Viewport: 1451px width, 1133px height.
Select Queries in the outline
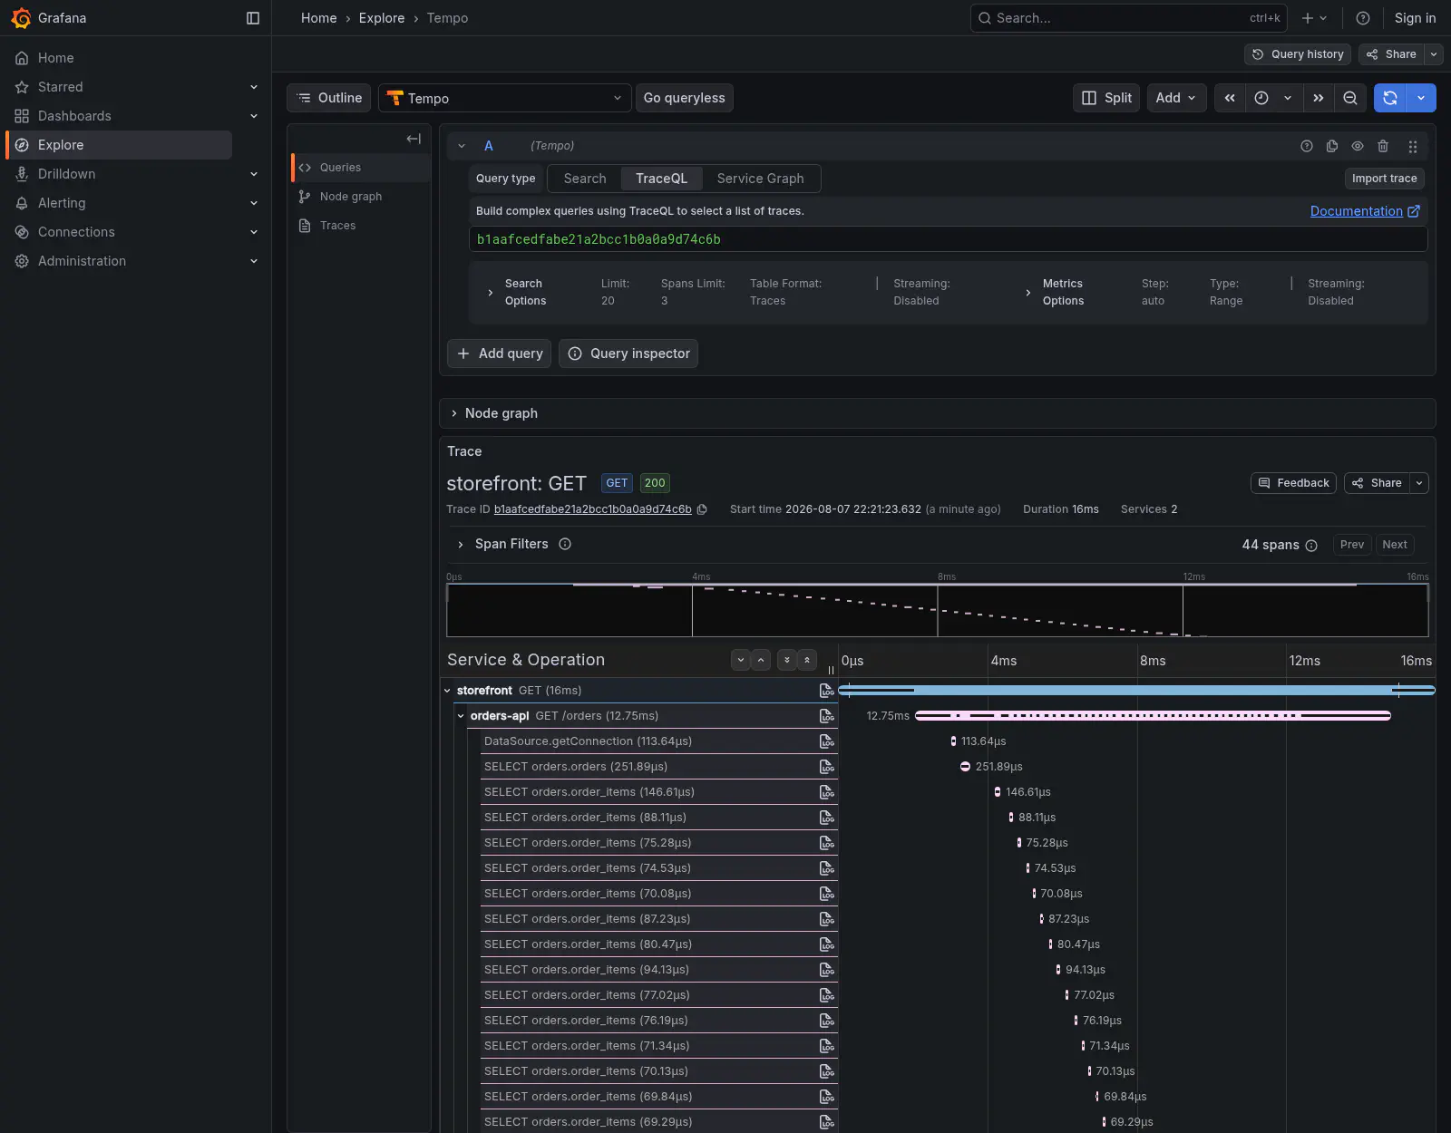coord(361,168)
